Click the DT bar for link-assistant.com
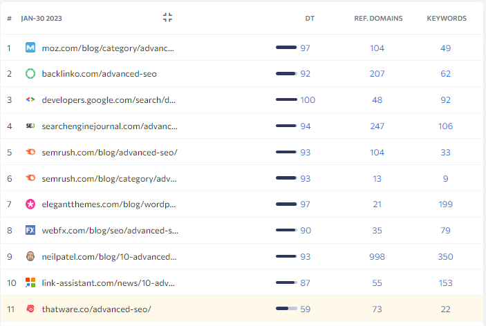Image resolution: width=486 pixels, height=326 pixels. pyautogui.click(x=286, y=282)
